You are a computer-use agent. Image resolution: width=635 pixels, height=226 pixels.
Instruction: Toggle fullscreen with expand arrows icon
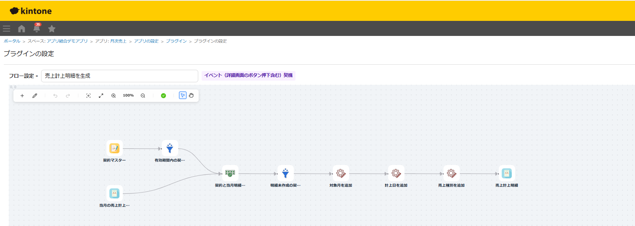[x=101, y=96]
